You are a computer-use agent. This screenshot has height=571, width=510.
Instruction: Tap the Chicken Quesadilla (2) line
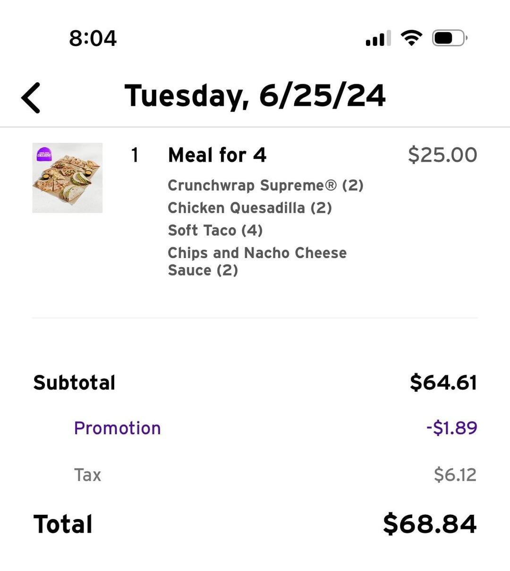[250, 208]
